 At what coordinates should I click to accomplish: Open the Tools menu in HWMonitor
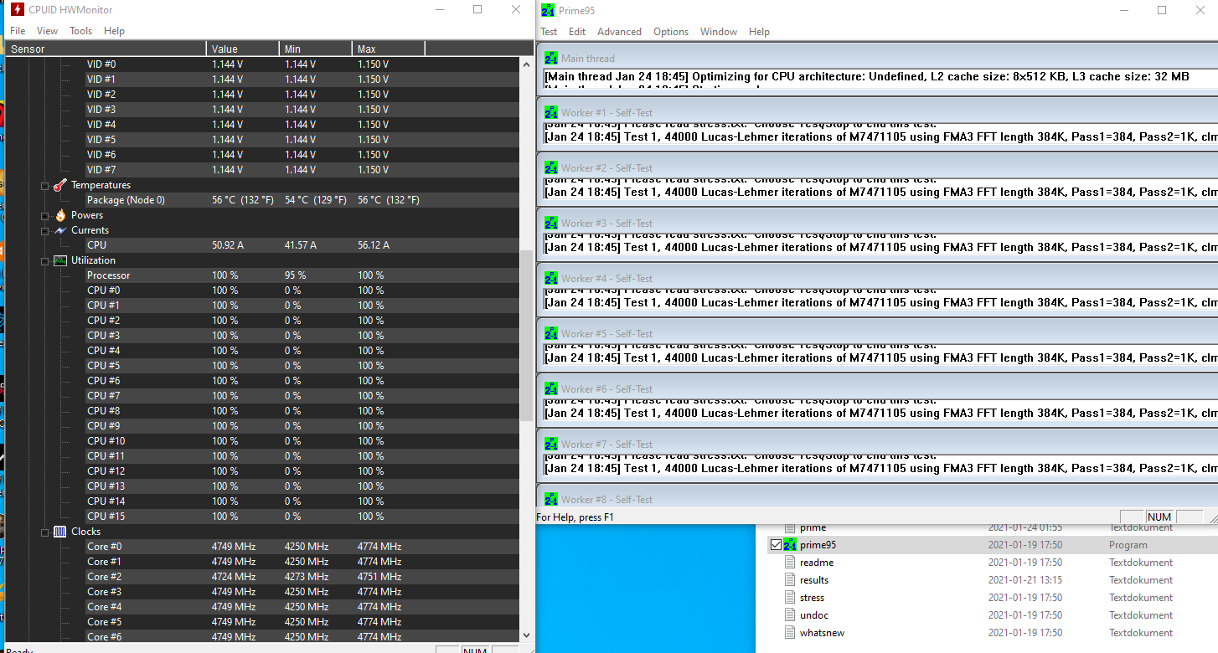point(81,31)
